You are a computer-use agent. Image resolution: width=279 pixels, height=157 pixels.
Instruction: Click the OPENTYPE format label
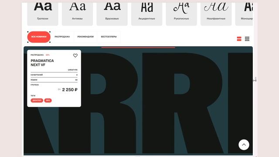pos(73,70)
